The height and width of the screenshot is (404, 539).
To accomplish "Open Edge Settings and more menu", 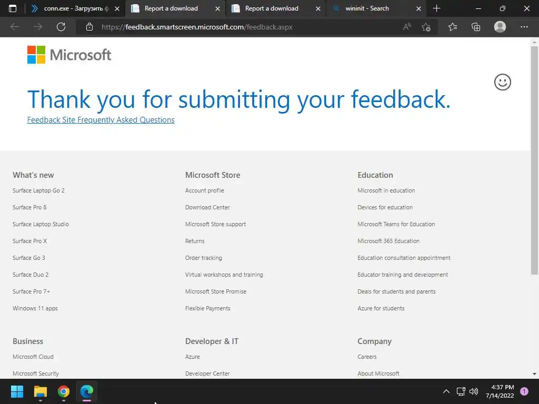I will pos(524,27).
